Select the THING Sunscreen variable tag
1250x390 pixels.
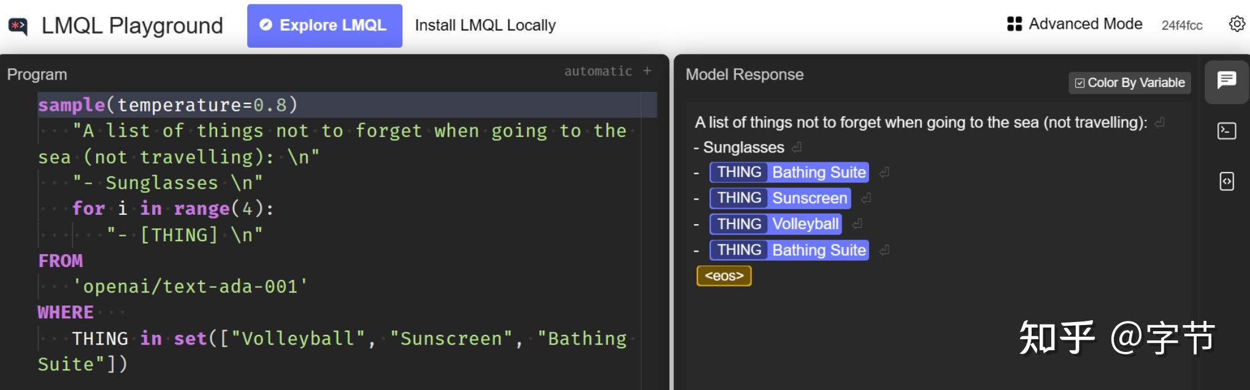(780, 198)
